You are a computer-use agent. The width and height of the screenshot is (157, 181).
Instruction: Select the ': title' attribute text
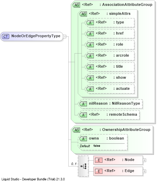[x=118, y=66]
